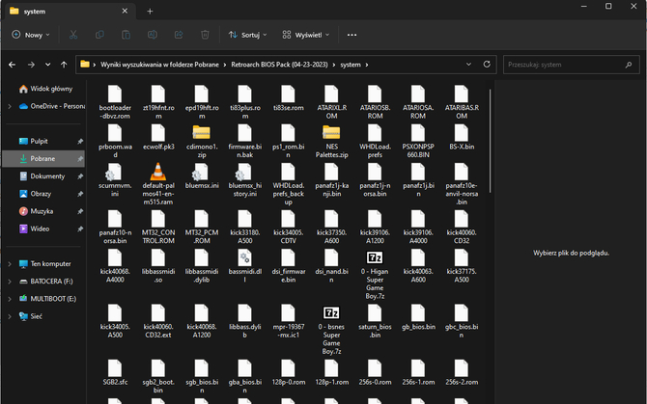Screen dimensions: 647x404
Task: Expand address bar history dropdown
Action: 468,65
